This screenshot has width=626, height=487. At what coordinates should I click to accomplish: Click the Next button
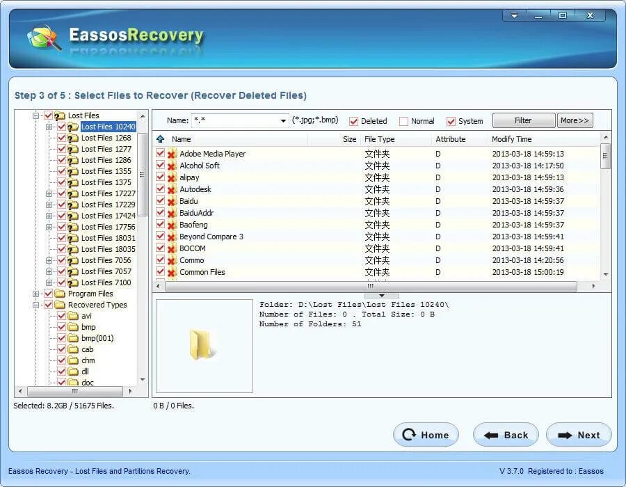click(x=579, y=435)
